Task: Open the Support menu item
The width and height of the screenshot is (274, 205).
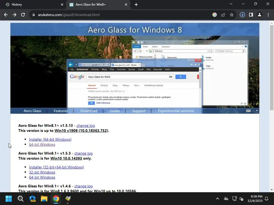Action: pos(139,111)
